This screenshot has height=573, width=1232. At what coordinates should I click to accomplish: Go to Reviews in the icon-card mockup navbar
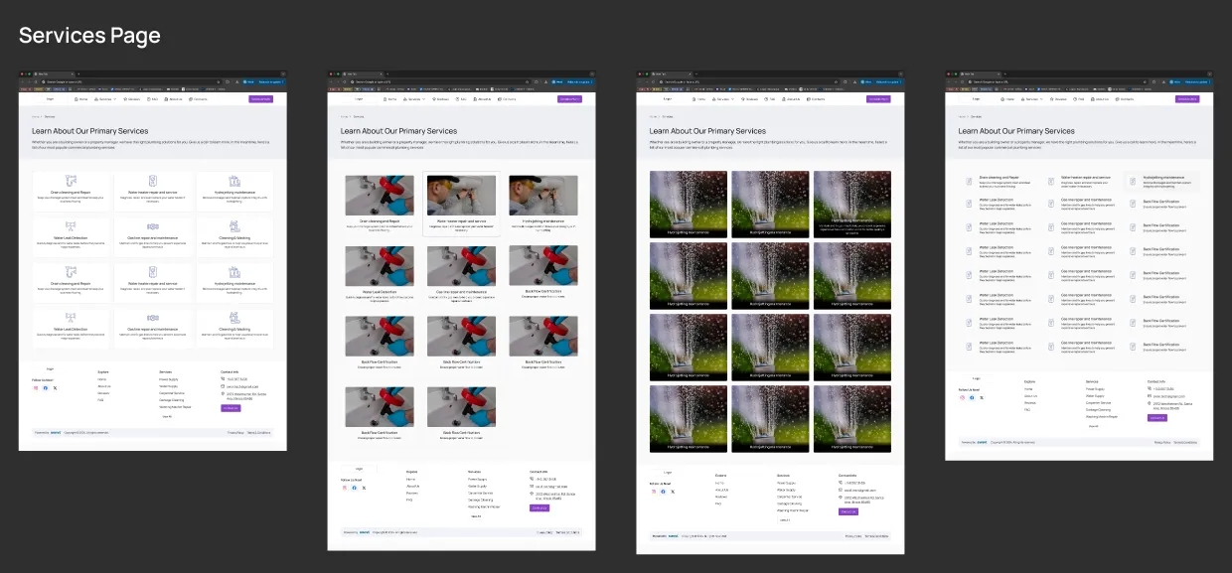132,99
